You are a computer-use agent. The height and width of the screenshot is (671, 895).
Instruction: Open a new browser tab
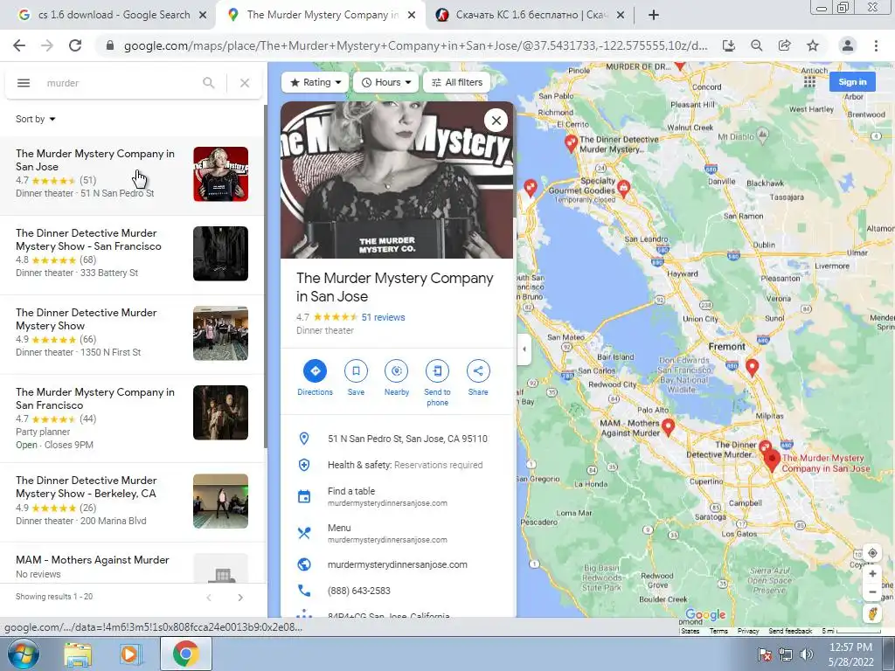pyautogui.click(x=654, y=16)
